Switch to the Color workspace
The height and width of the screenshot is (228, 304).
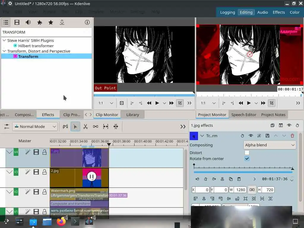(294, 12)
